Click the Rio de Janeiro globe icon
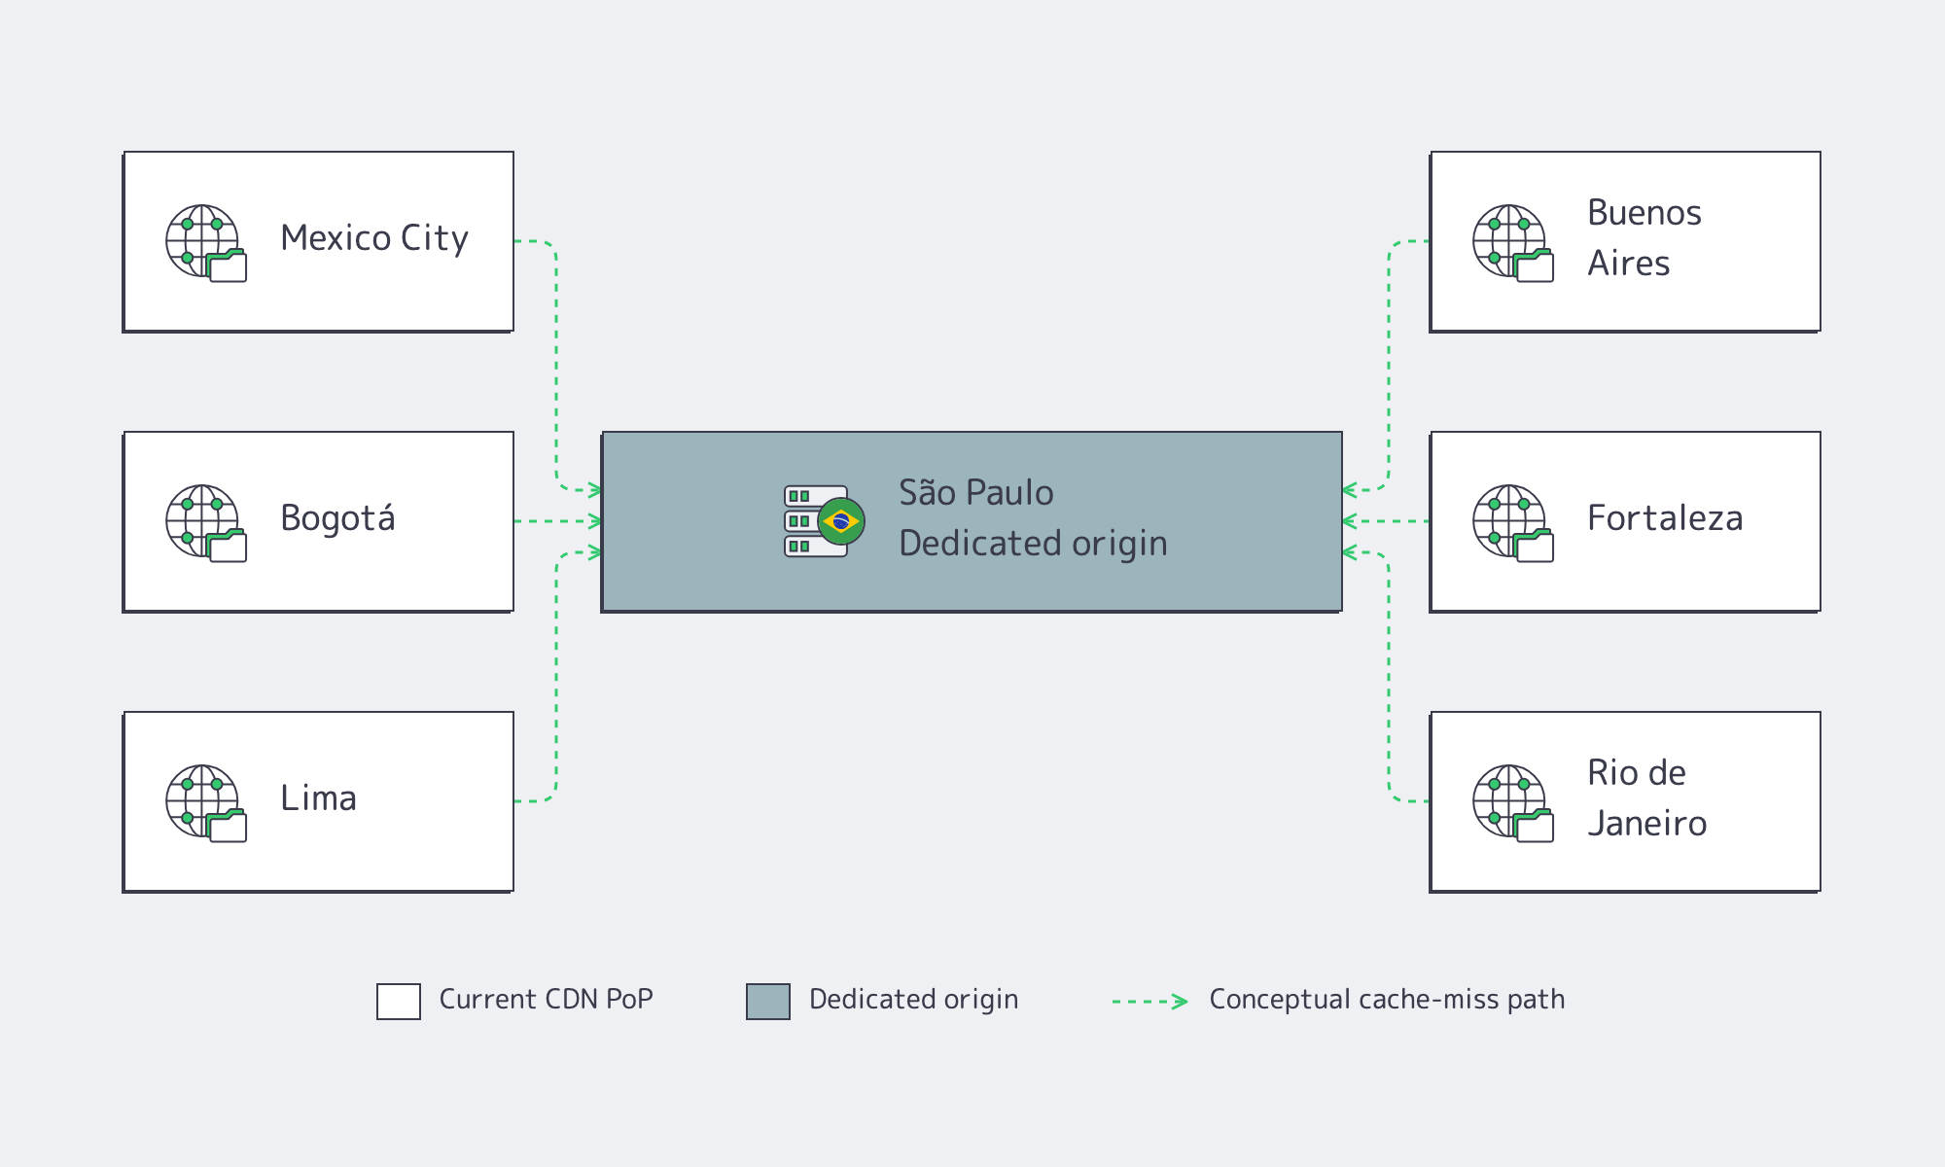Screen dimensions: 1945x1167 (1513, 803)
